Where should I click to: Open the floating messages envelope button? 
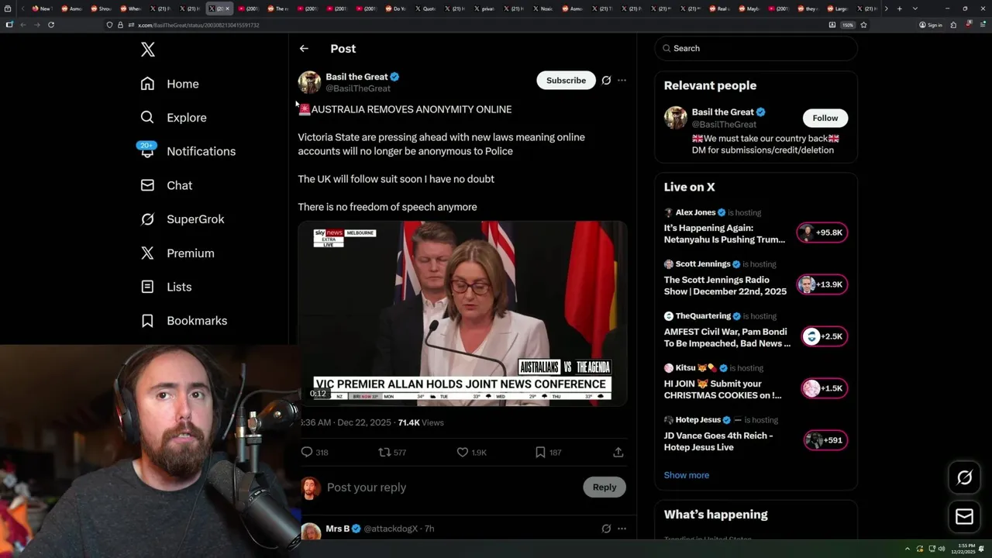click(964, 516)
